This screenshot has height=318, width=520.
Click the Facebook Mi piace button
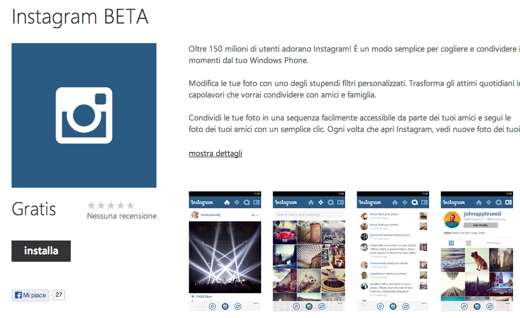[30, 295]
